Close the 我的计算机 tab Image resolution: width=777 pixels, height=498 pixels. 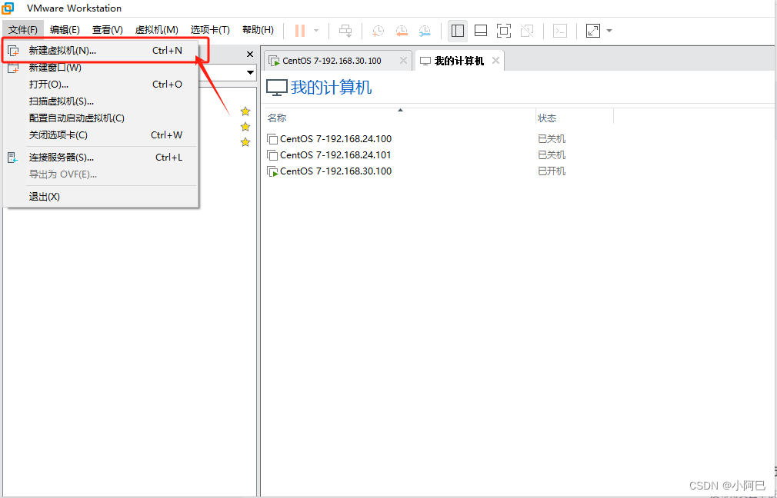point(495,61)
